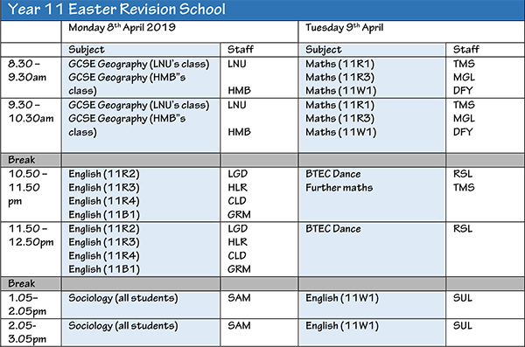Select the Tuesday 9th April header

344,27
